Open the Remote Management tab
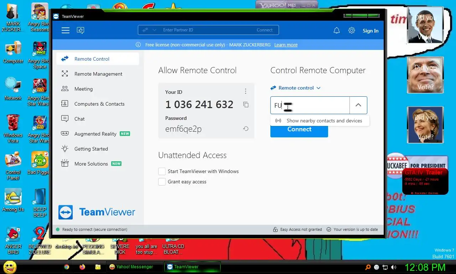Image resolution: width=456 pixels, height=274 pixels. [x=98, y=74]
